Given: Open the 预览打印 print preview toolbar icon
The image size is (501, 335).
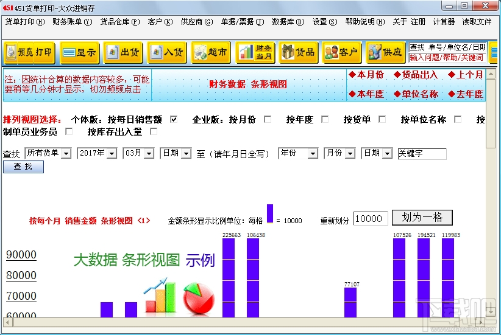Looking at the screenshot, I should 29,52.
